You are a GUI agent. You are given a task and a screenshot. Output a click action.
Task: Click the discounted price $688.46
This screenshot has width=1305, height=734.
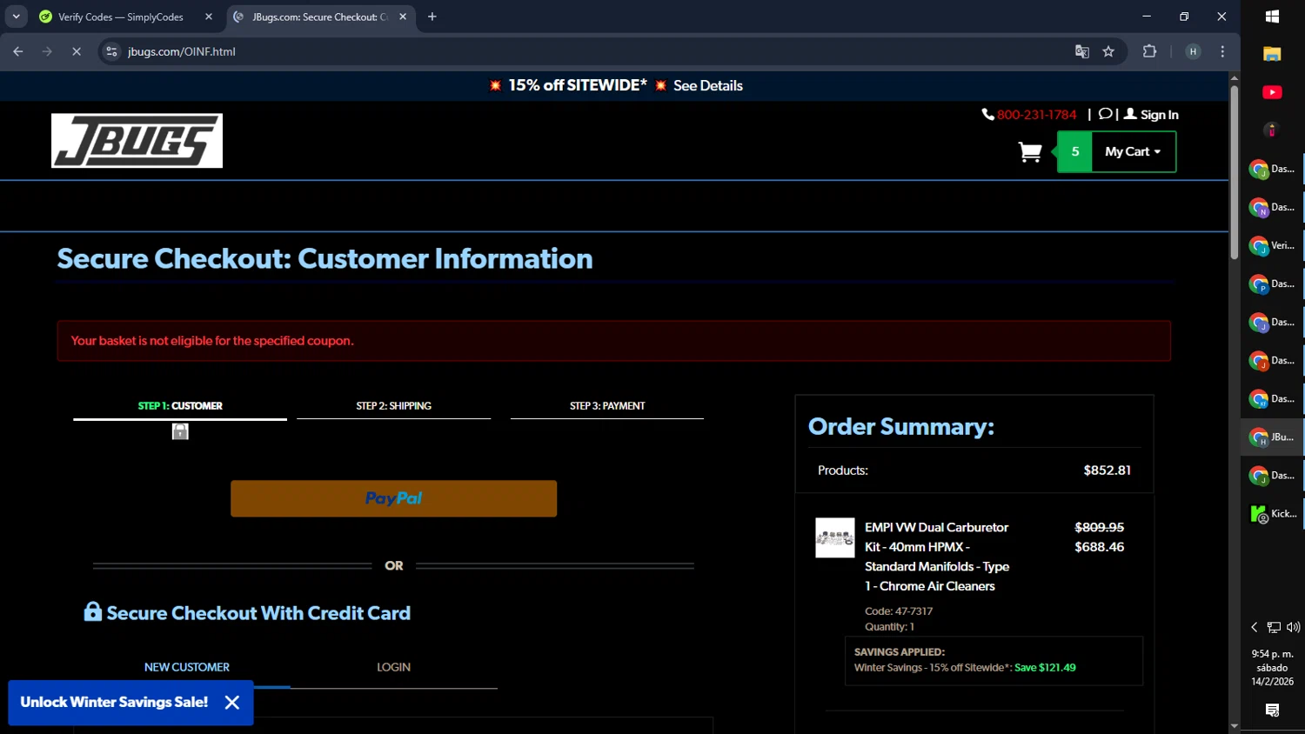[x=1099, y=547]
